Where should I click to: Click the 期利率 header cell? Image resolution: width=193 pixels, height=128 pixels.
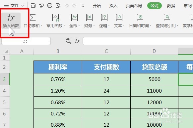[58, 67]
